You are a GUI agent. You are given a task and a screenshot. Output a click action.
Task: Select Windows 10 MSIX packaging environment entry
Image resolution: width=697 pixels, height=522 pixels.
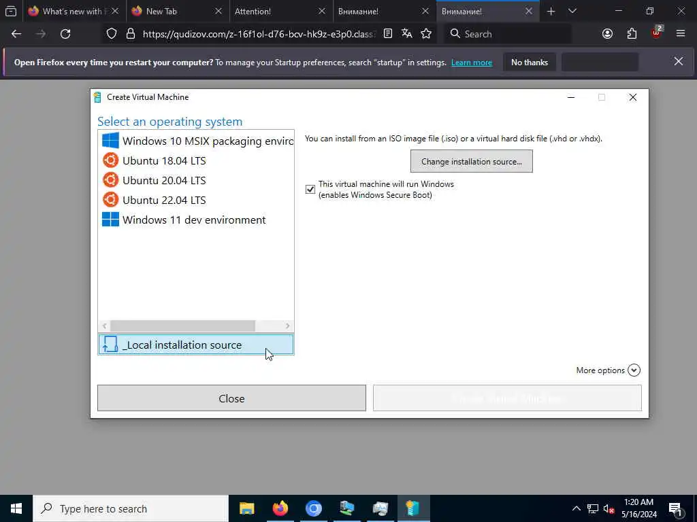196,141
